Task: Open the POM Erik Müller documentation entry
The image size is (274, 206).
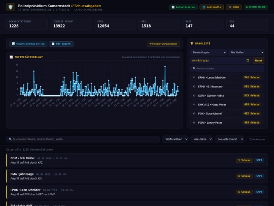Action: tap(137, 160)
